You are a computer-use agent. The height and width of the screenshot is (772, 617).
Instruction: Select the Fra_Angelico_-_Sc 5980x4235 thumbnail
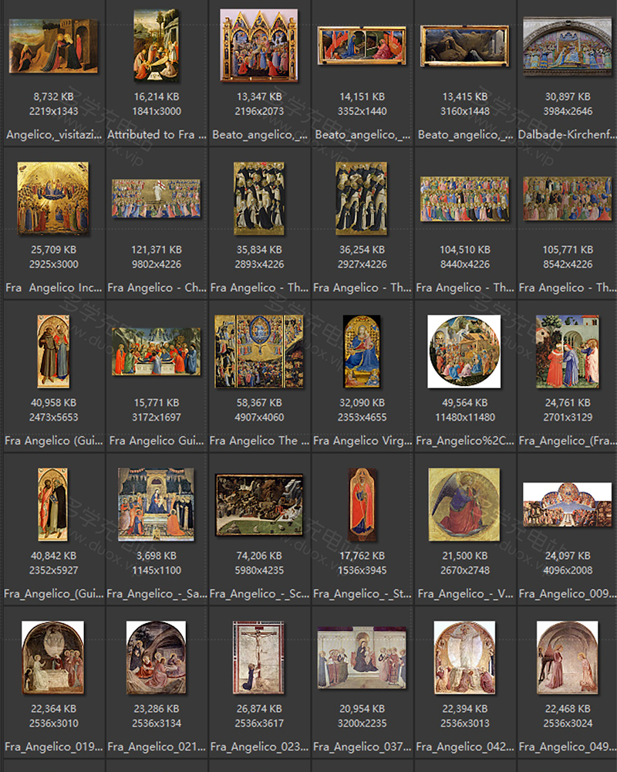click(258, 504)
